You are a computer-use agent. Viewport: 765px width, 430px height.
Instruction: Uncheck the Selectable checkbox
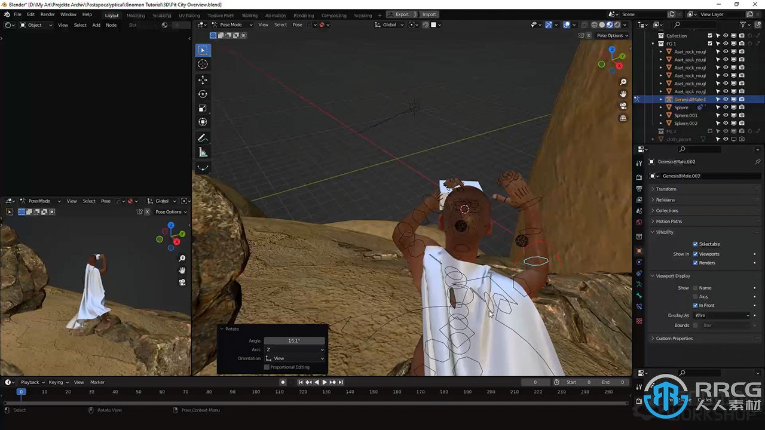click(x=695, y=244)
